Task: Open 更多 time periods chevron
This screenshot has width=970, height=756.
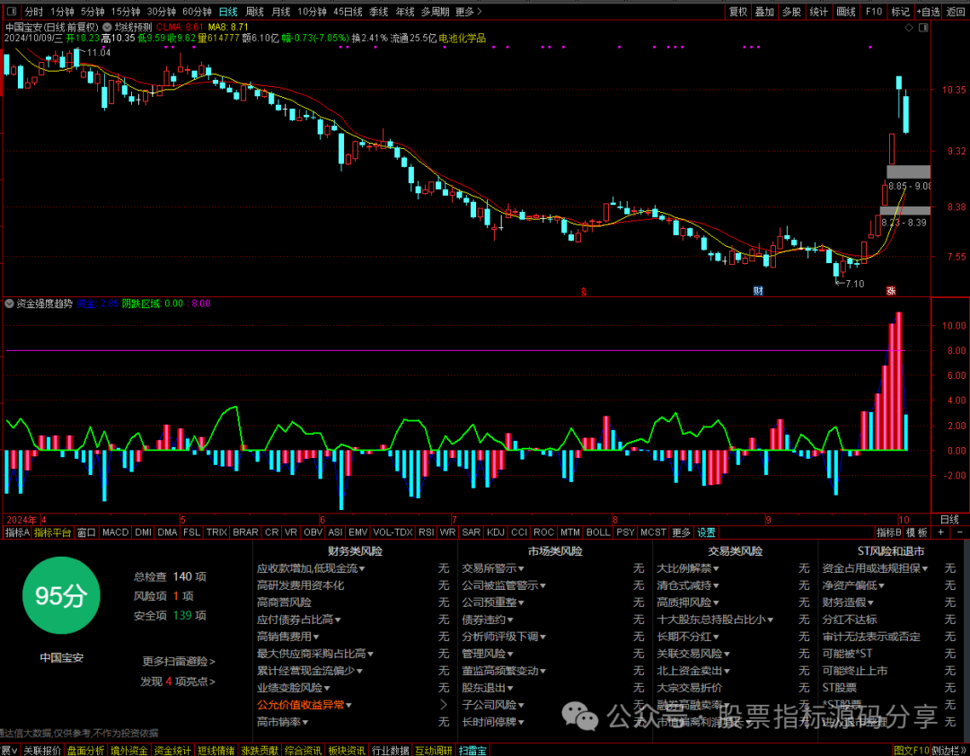Action: click(x=480, y=12)
